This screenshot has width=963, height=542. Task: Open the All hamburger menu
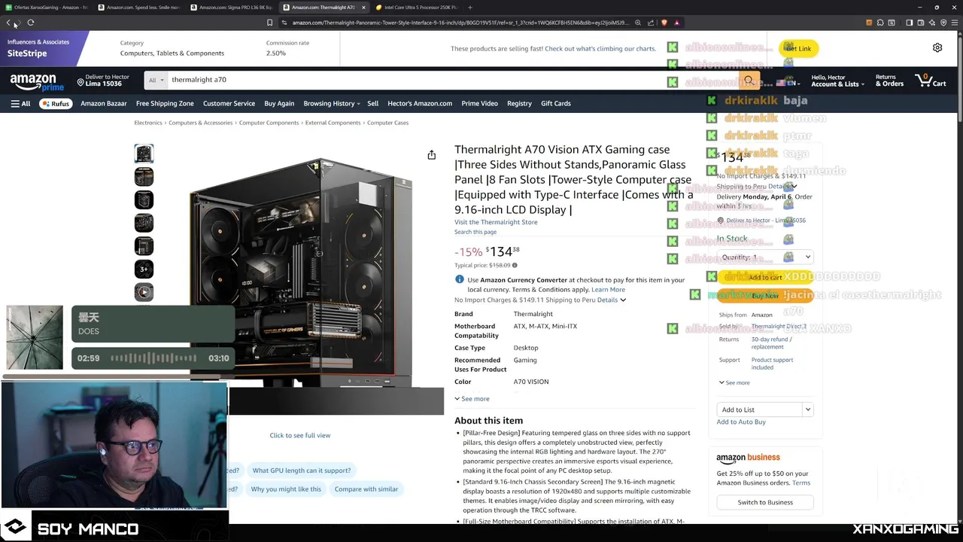[20, 103]
